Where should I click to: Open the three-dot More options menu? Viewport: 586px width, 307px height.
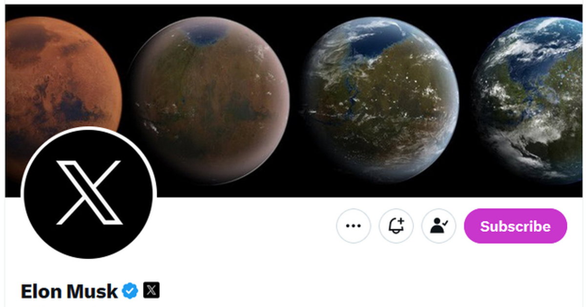353,226
